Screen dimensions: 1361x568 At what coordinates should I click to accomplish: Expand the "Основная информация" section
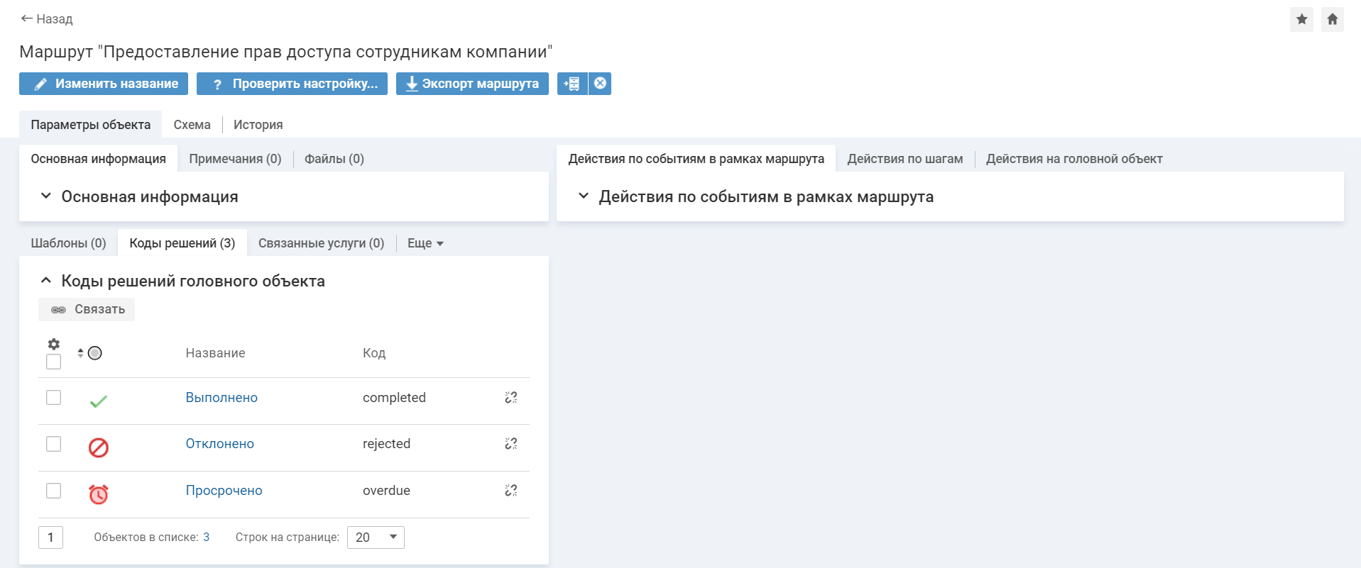[x=46, y=196]
